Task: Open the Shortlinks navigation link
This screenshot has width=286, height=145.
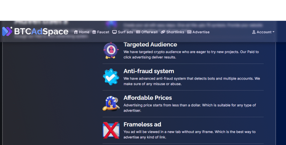Action: click(175, 32)
